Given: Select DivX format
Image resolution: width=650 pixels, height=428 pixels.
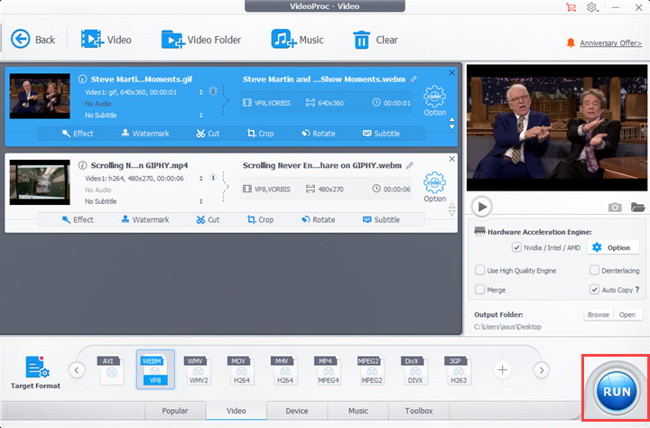Looking at the screenshot, I should click(x=414, y=369).
